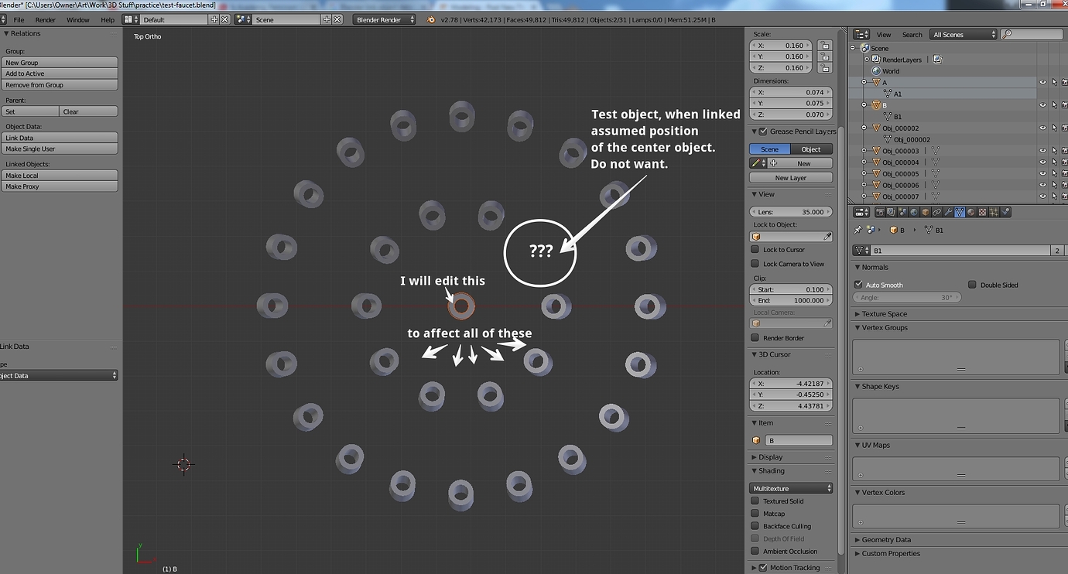Viewport: 1068px width, 574px height.
Task: Collapse the 3D Cursor panel
Action: pyautogui.click(x=773, y=354)
